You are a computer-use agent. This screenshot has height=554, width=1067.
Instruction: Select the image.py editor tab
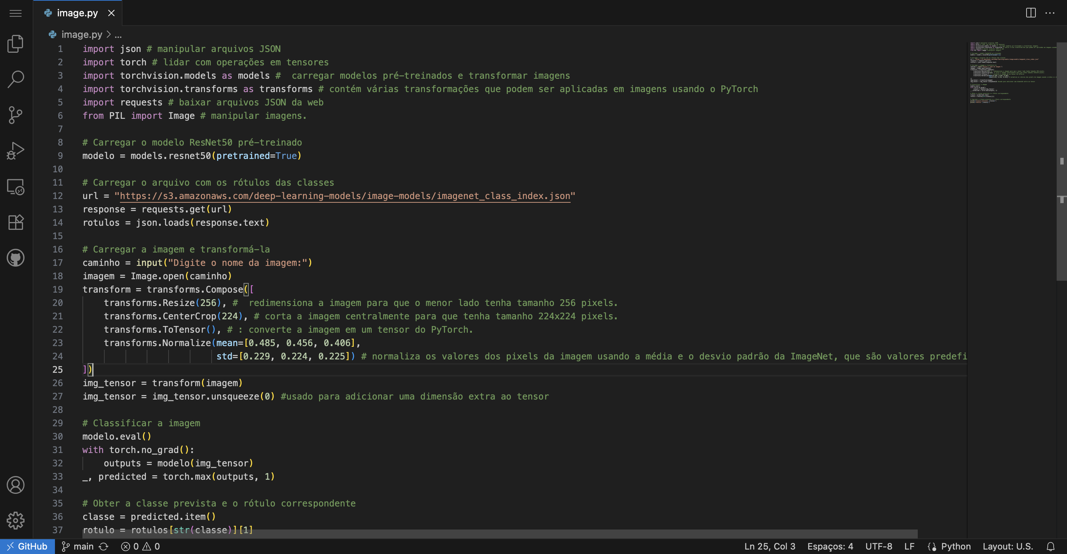coord(77,13)
